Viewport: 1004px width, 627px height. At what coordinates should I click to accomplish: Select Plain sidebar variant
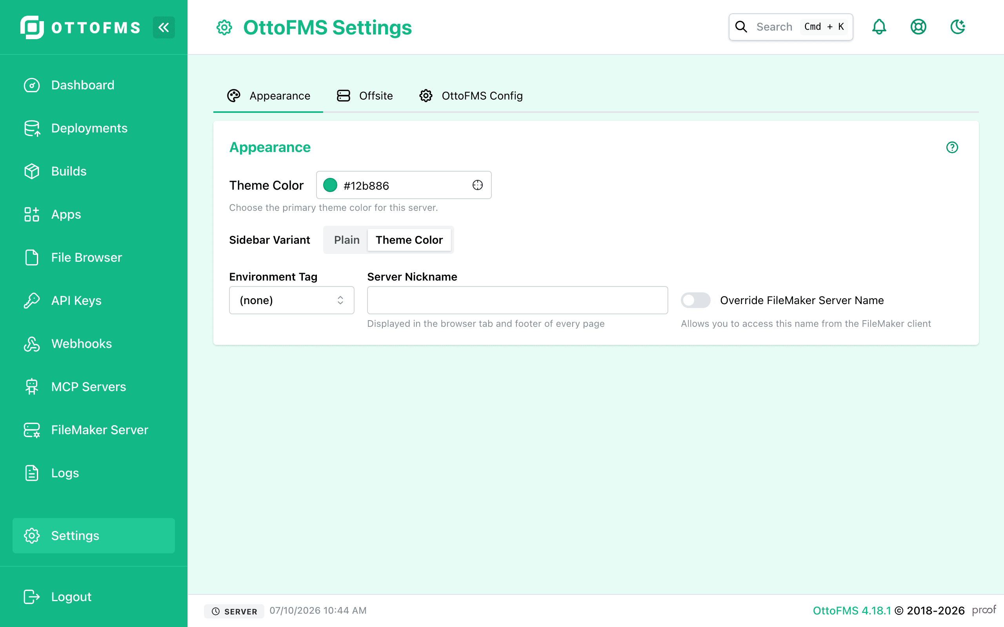(x=347, y=240)
